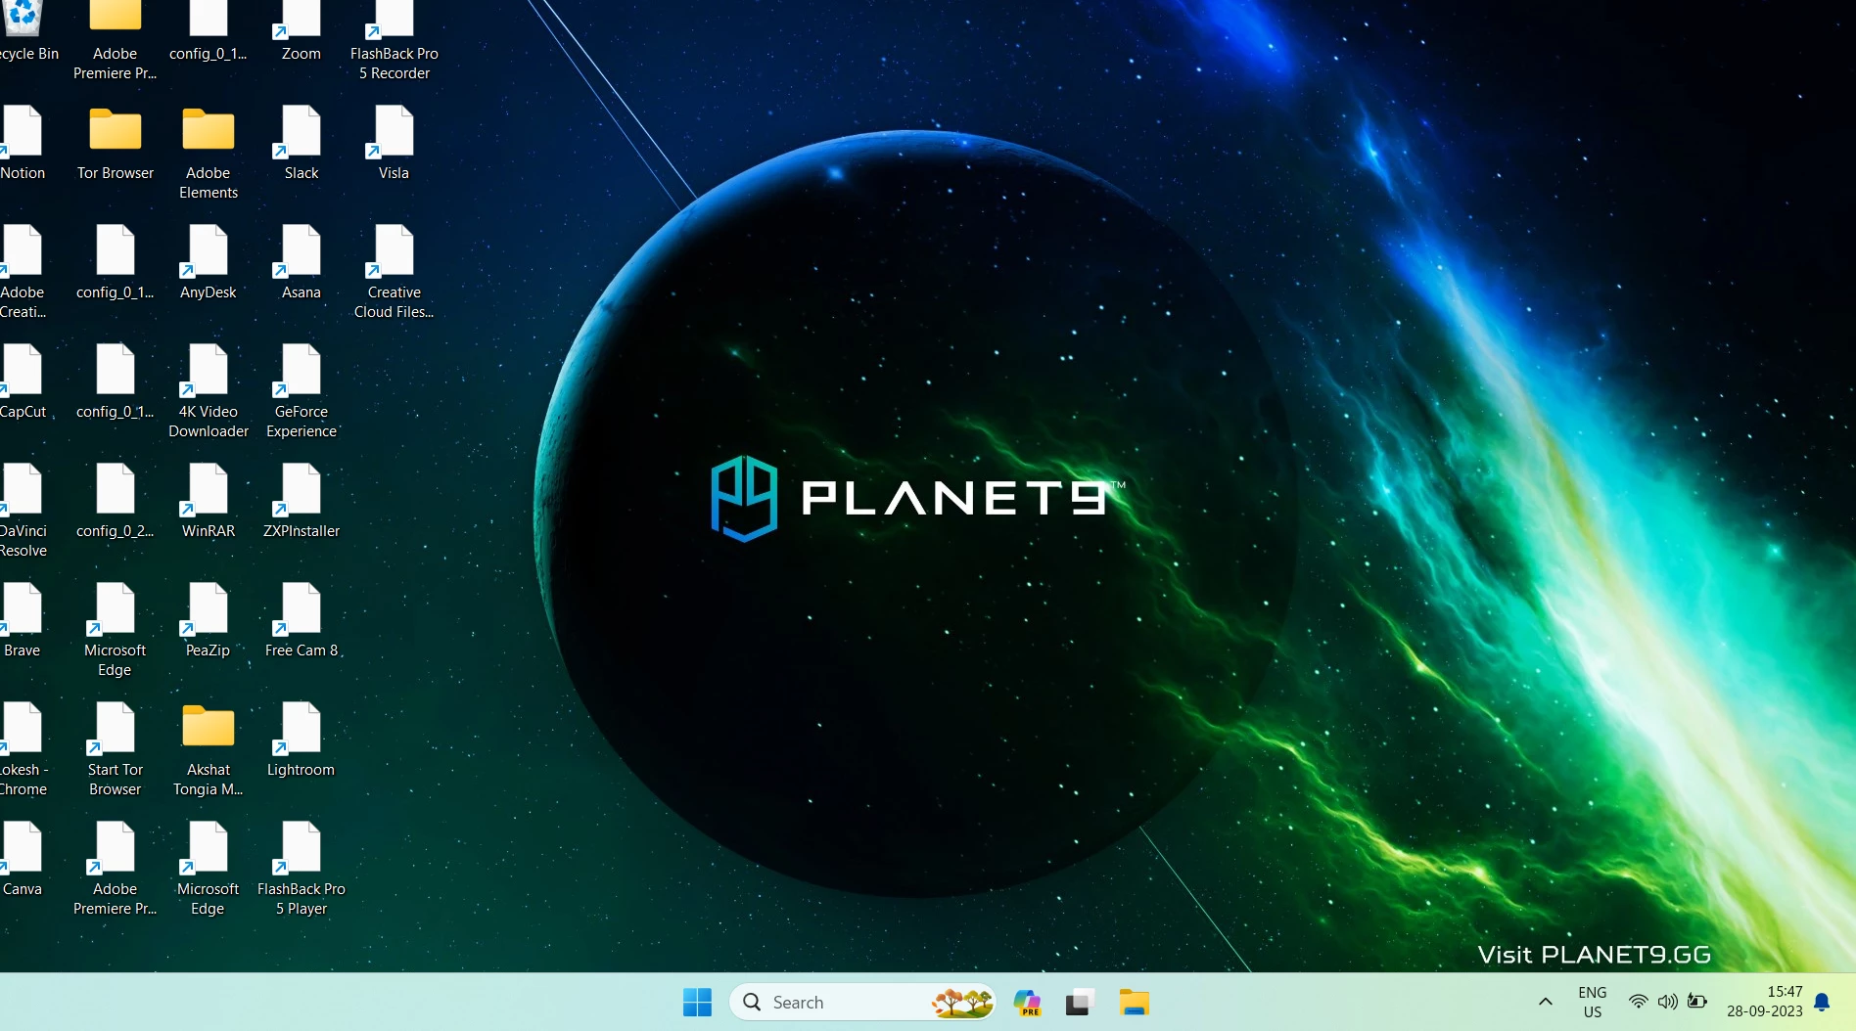Open volume control in system tray
This screenshot has width=1856, height=1031.
[x=1668, y=1002]
